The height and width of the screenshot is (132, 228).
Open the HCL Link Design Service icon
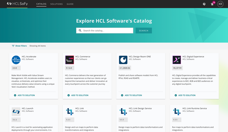click(x=123, y=112)
